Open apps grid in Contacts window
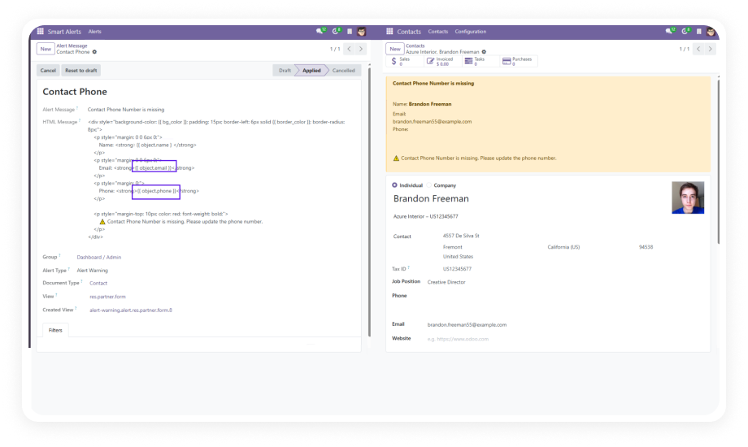 tap(389, 32)
